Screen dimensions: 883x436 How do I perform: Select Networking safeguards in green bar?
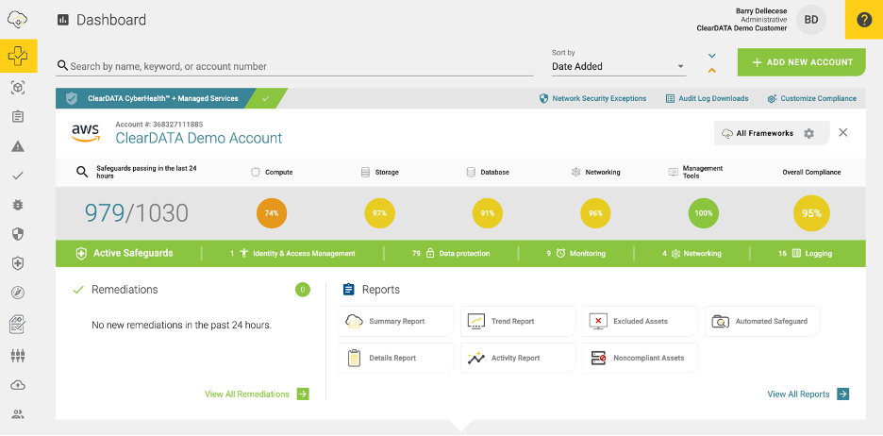point(691,254)
